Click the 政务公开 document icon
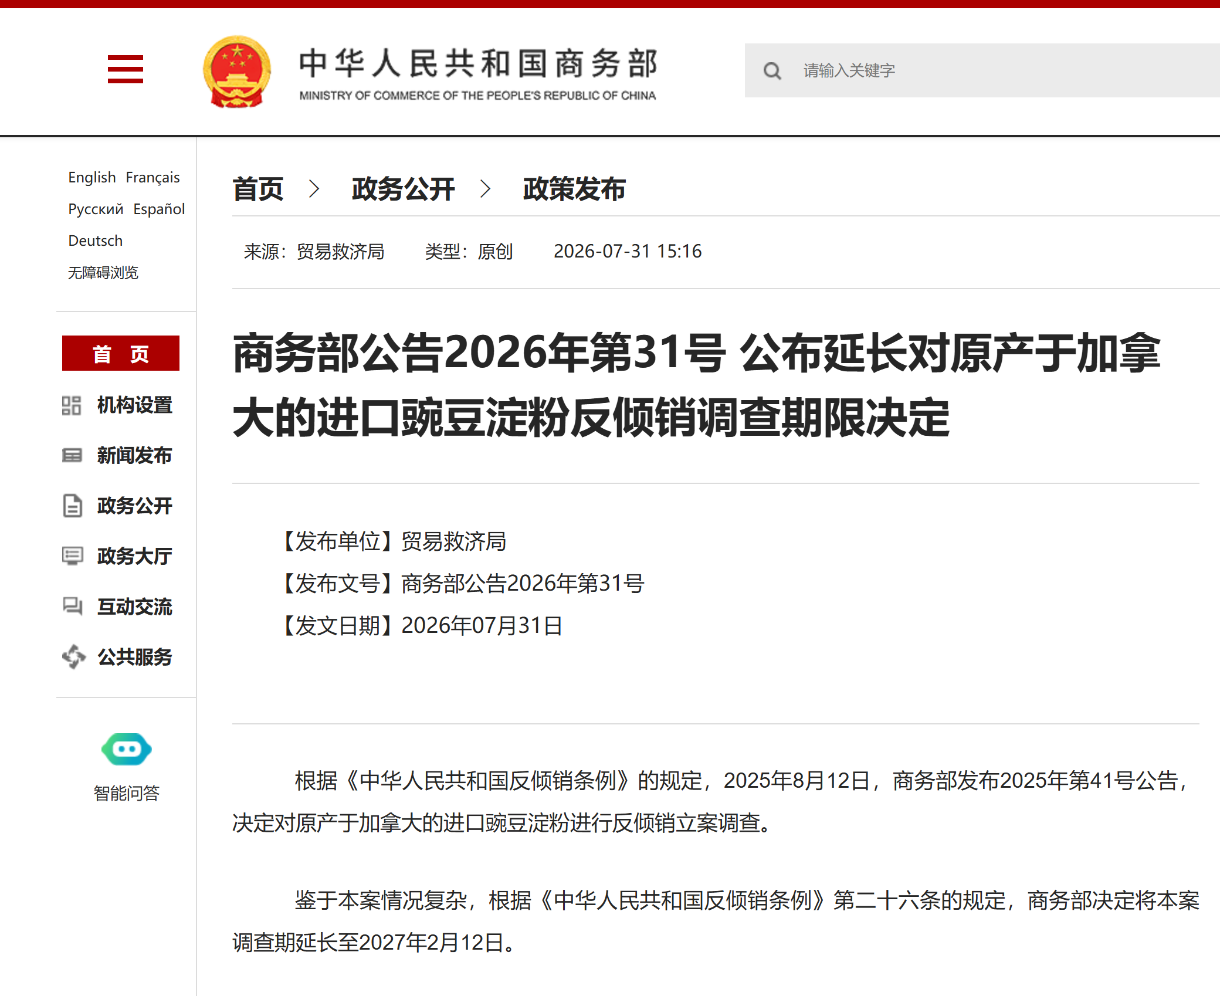This screenshot has width=1220, height=996. [x=72, y=506]
